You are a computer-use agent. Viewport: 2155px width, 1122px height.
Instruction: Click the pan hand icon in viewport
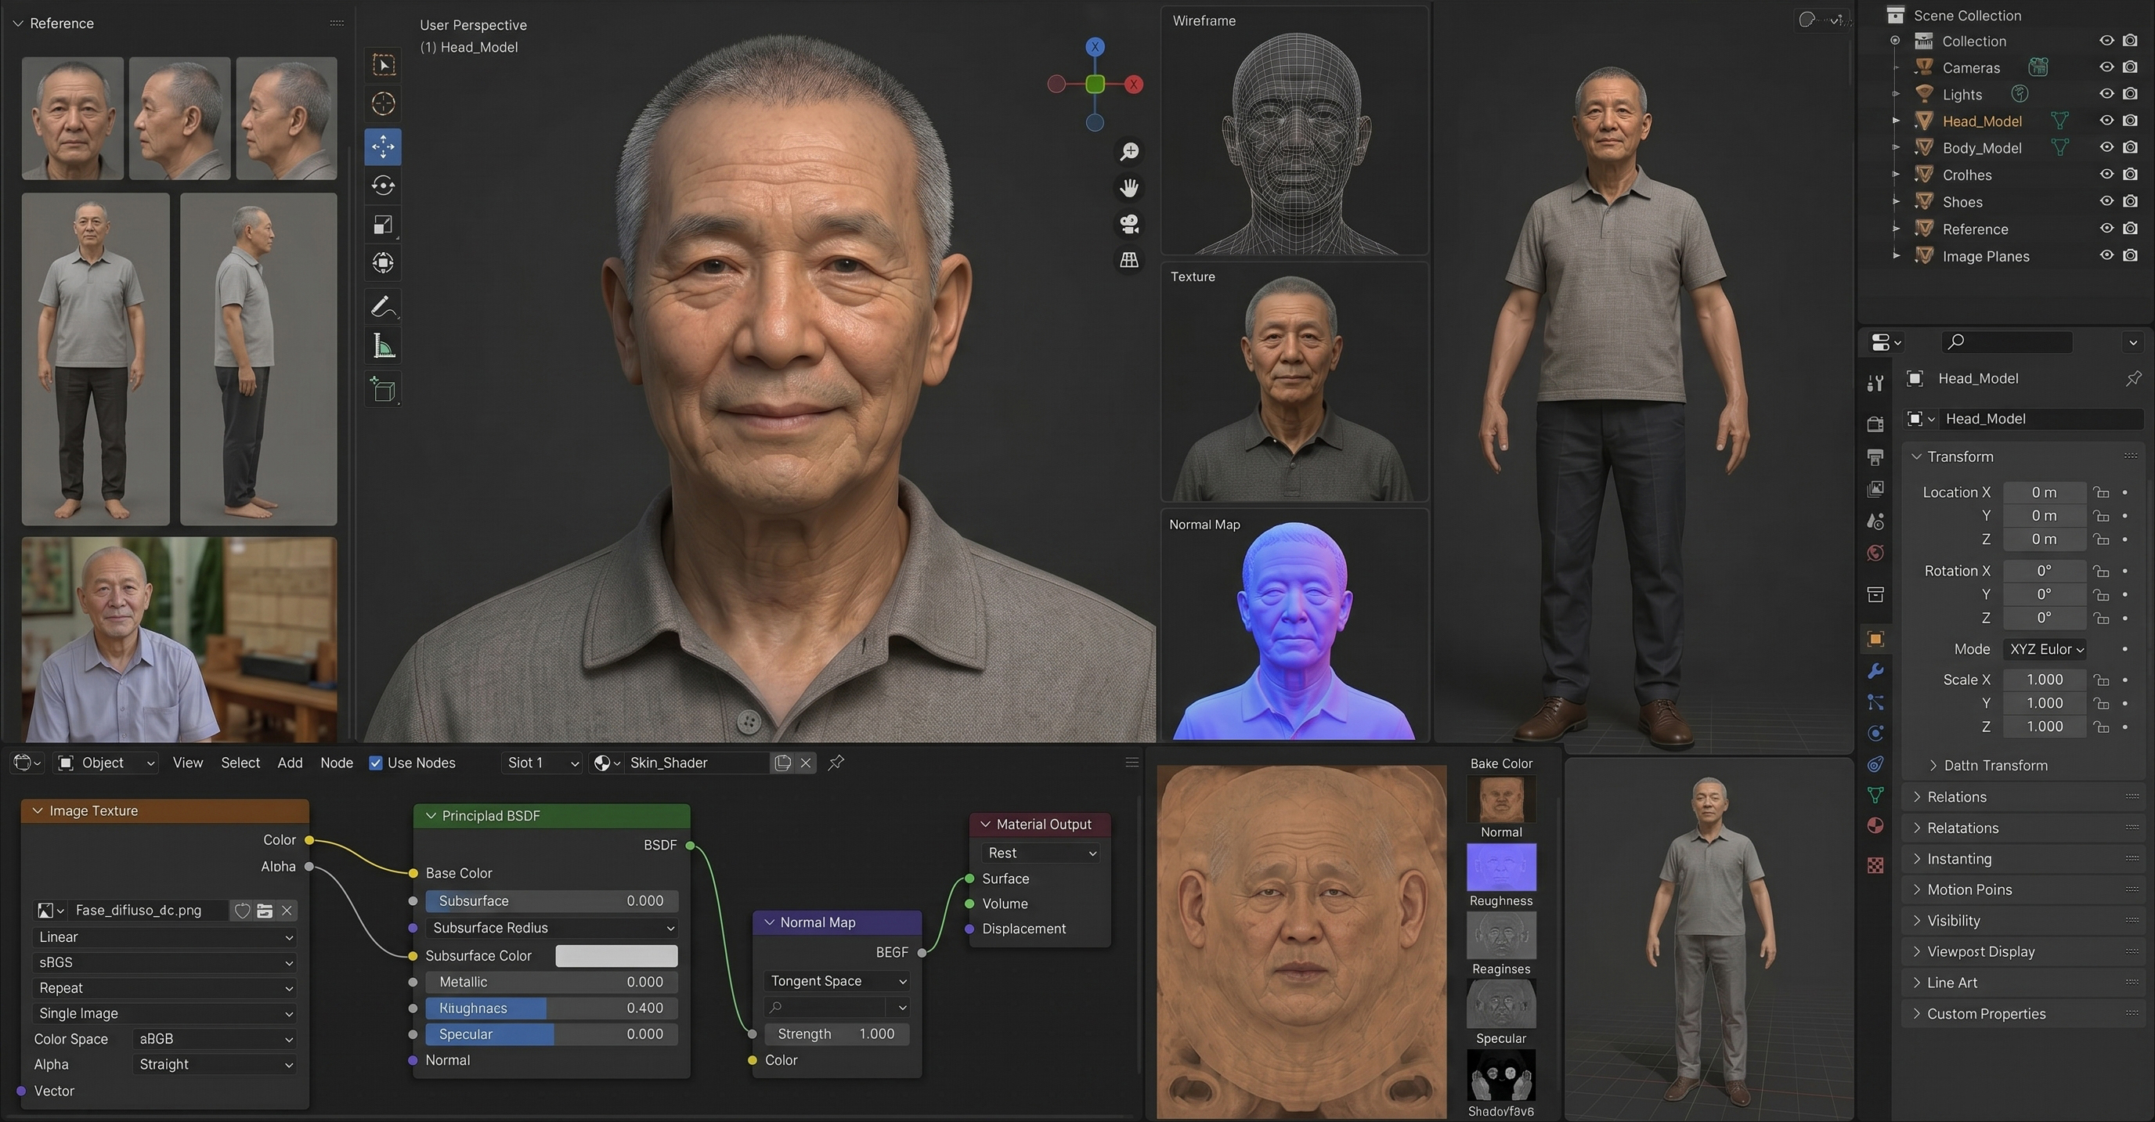coord(1129,187)
